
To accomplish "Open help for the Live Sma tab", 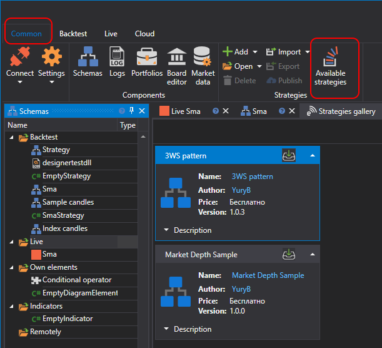I will (x=215, y=111).
